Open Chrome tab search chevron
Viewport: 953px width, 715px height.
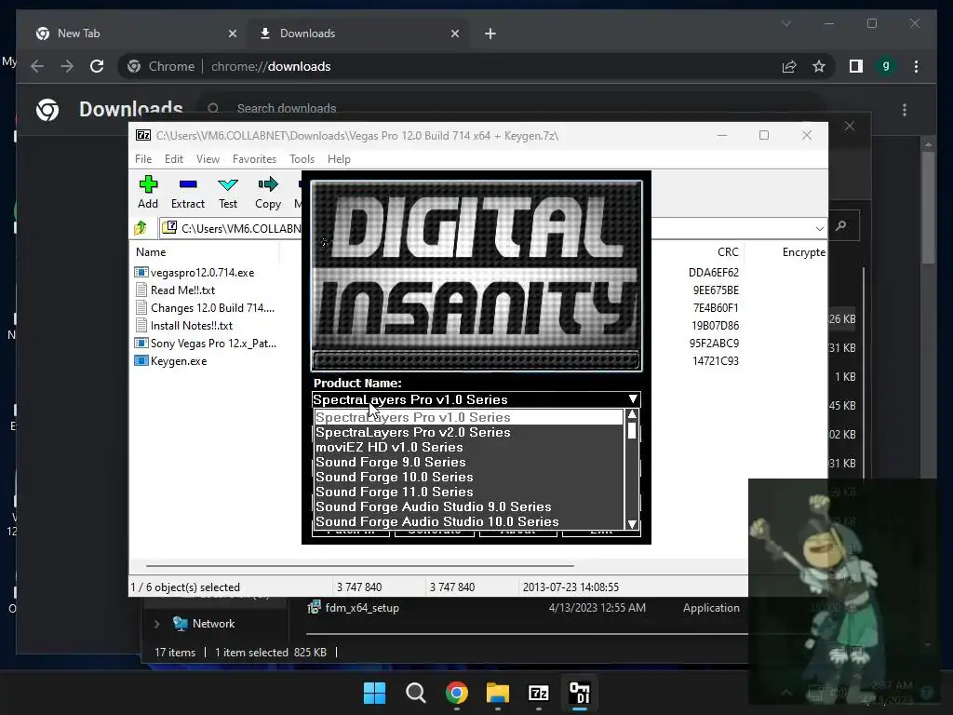pyautogui.click(x=785, y=23)
